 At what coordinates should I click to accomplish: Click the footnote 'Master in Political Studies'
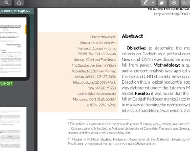[129, 141]
